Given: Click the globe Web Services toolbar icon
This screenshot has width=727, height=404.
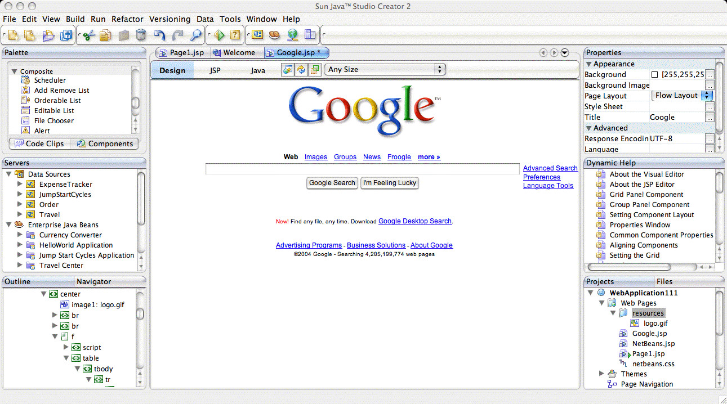Looking at the screenshot, I should (292, 35).
